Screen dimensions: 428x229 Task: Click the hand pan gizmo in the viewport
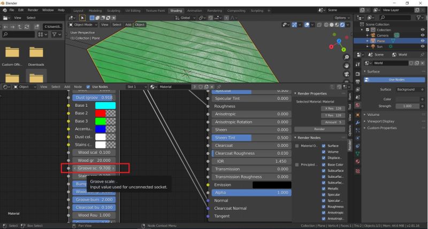coord(346,66)
